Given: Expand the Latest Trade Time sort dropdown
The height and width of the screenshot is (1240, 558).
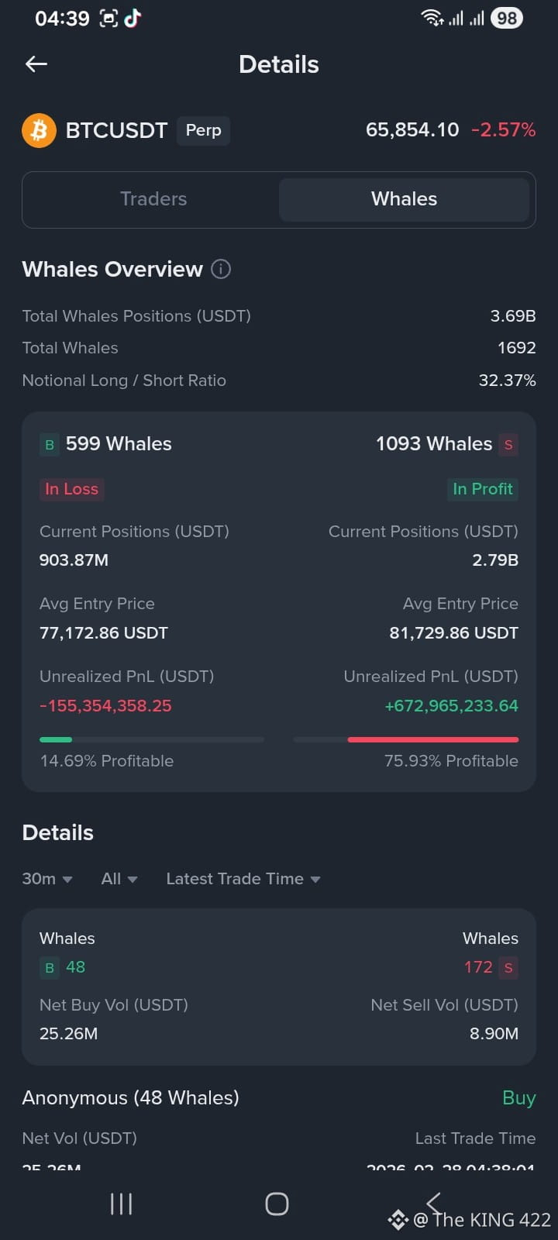Looking at the screenshot, I should [243, 879].
